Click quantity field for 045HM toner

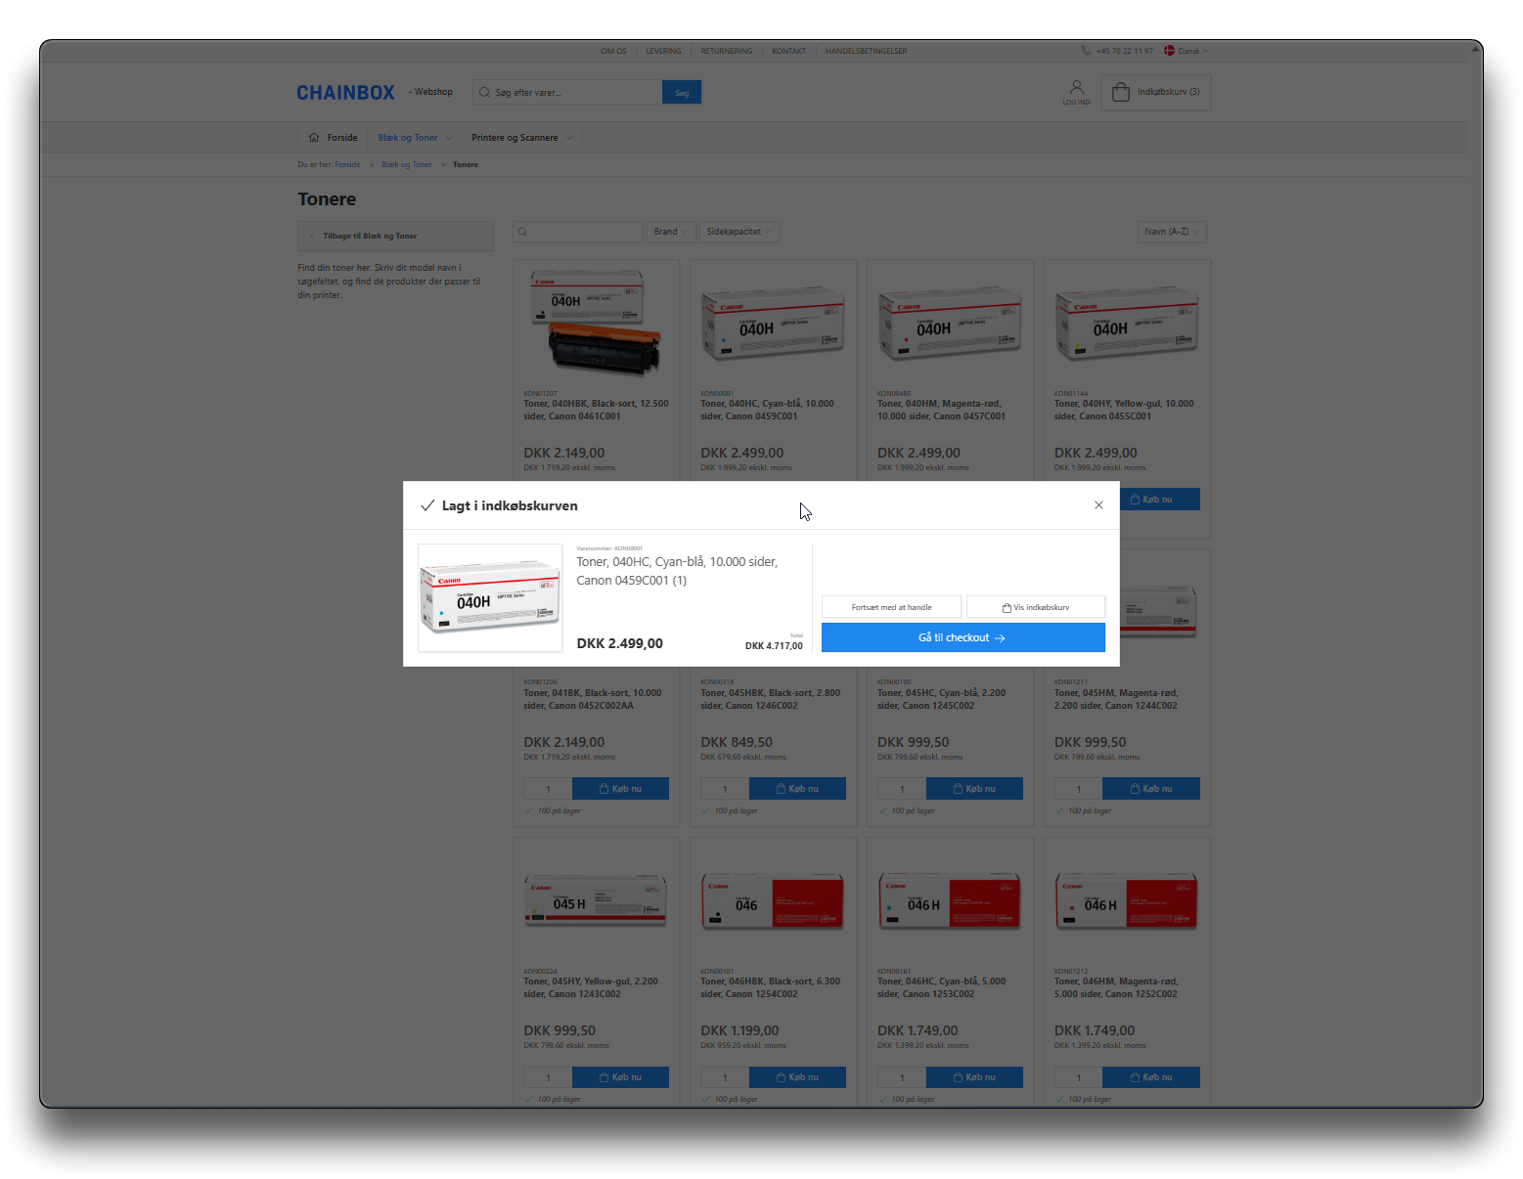click(1079, 789)
